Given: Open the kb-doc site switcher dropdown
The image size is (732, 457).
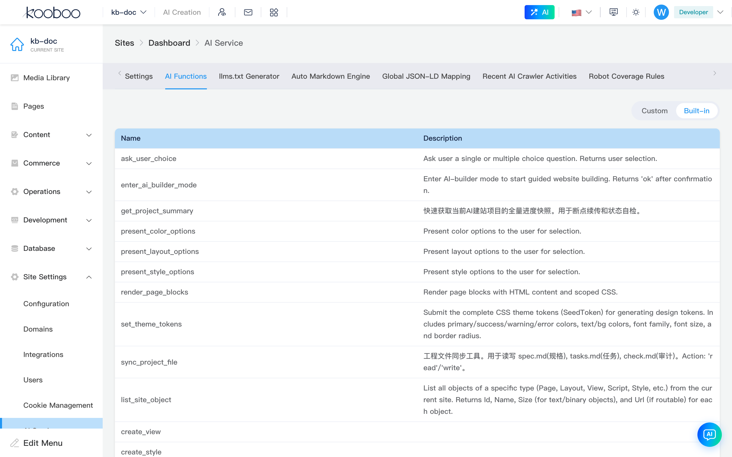Looking at the screenshot, I should click(x=129, y=12).
